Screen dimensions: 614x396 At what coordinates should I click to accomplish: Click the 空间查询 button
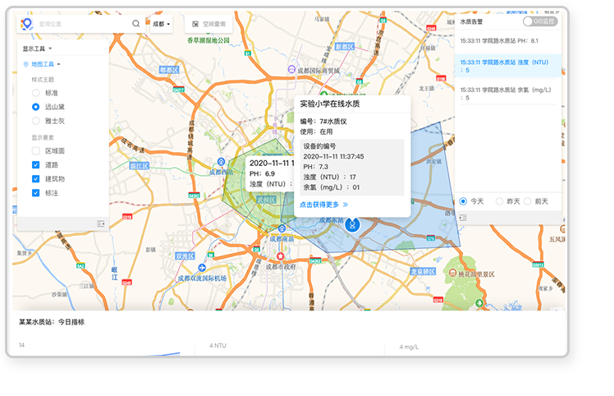tap(208, 24)
